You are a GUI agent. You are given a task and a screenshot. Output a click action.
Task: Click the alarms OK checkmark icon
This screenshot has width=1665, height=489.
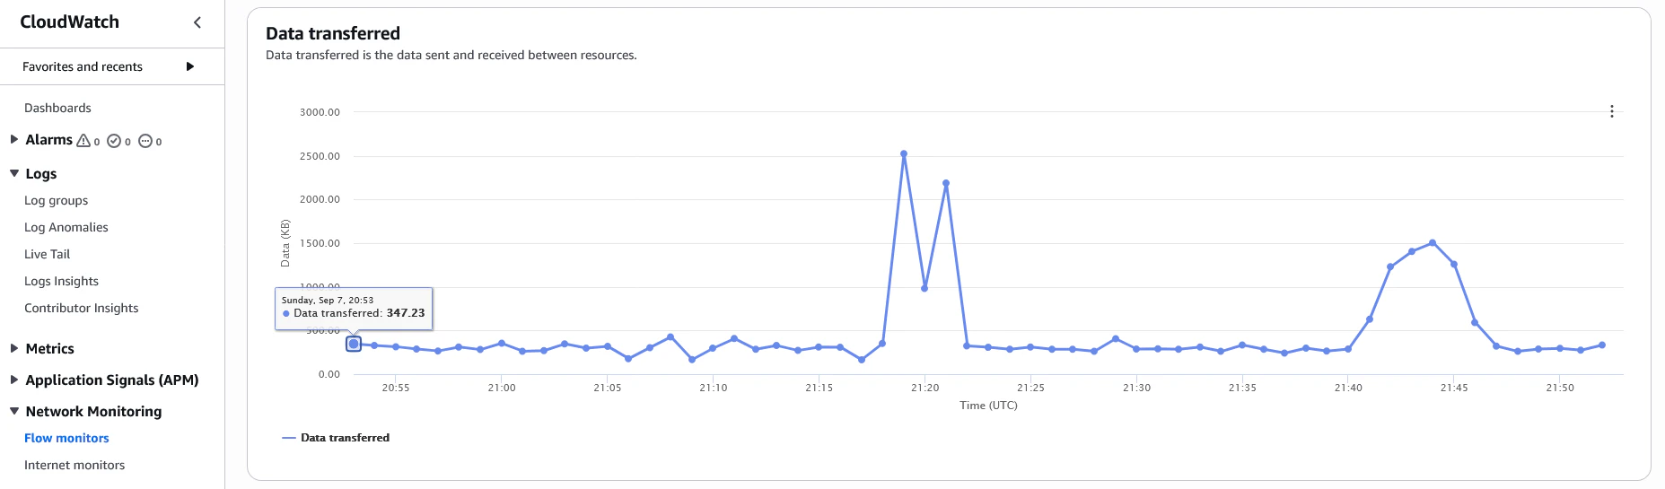pos(114,140)
